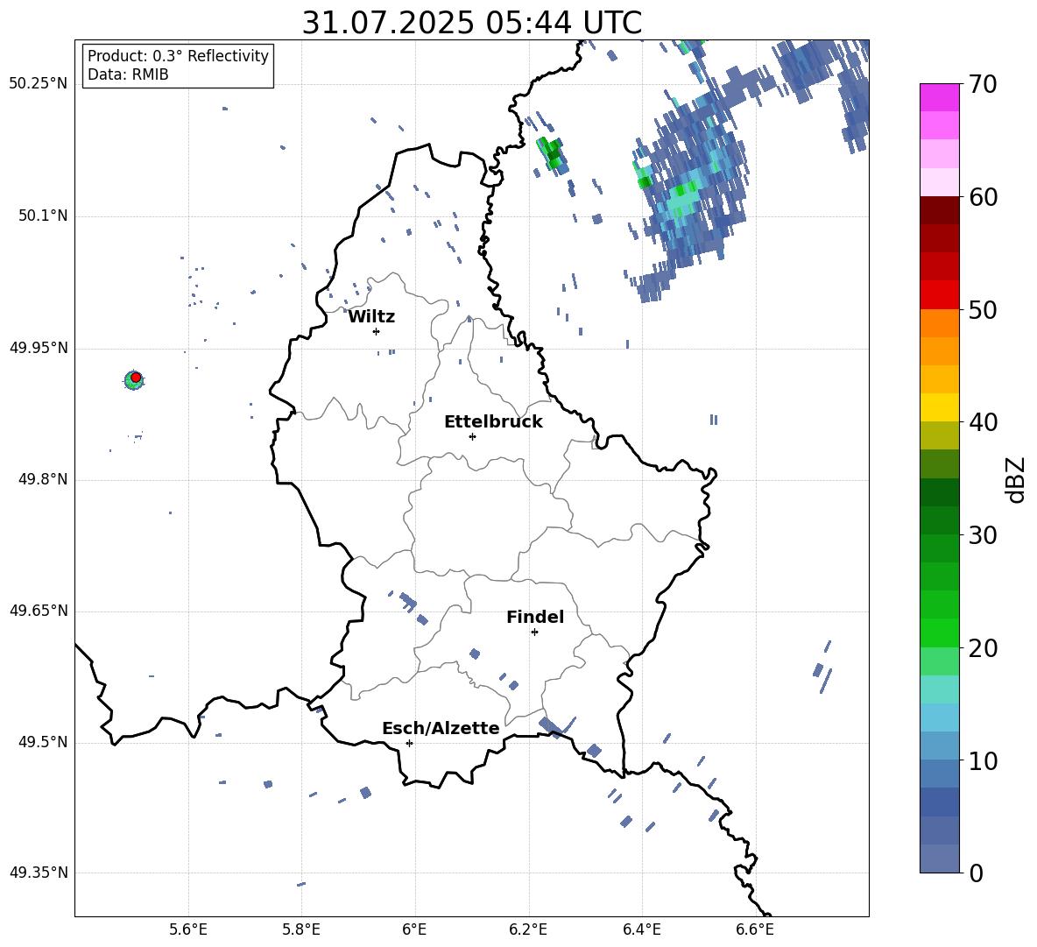Click the 6.2°E longitude tick label
The image size is (1037, 947).
click(528, 929)
